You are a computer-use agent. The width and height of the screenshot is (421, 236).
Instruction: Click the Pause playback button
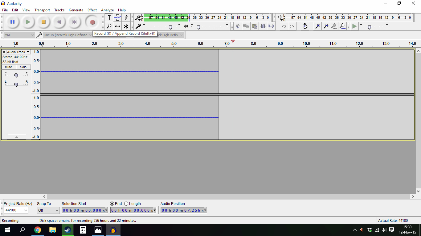(x=13, y=22)
